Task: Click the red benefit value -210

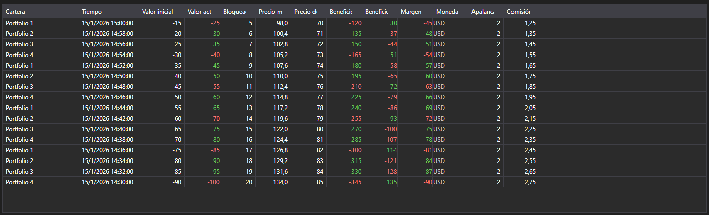Action: click(x=344, y=87)
